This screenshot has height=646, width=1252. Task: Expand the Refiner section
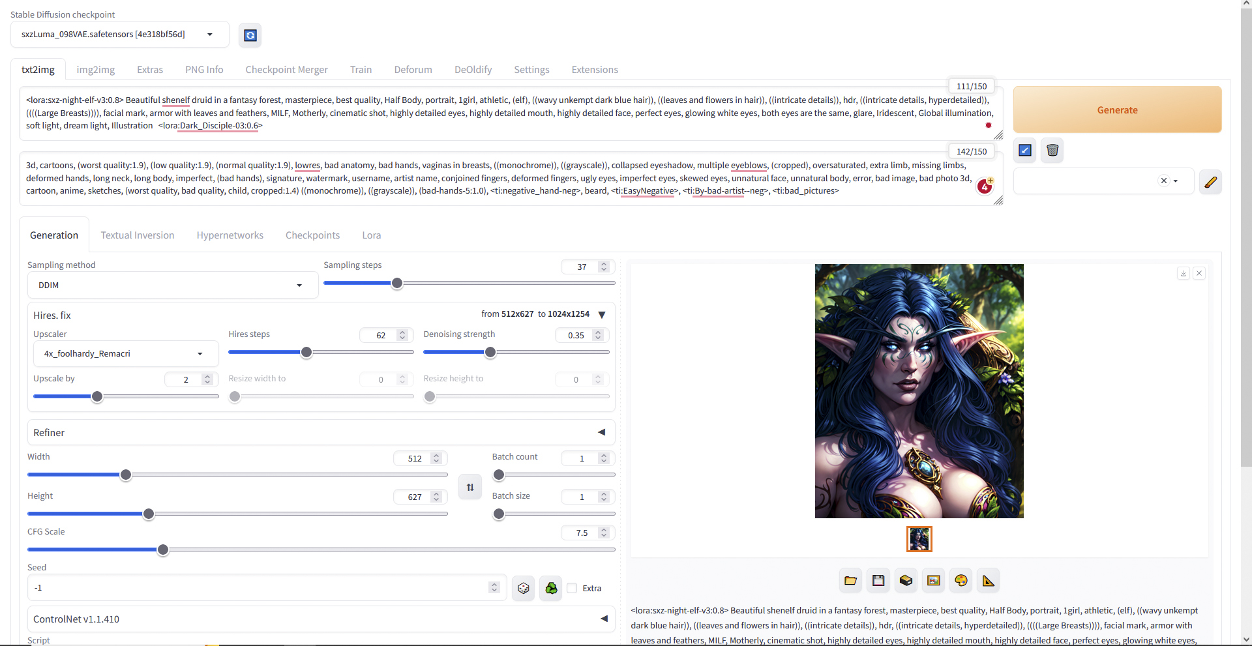[x=601, y=432]
